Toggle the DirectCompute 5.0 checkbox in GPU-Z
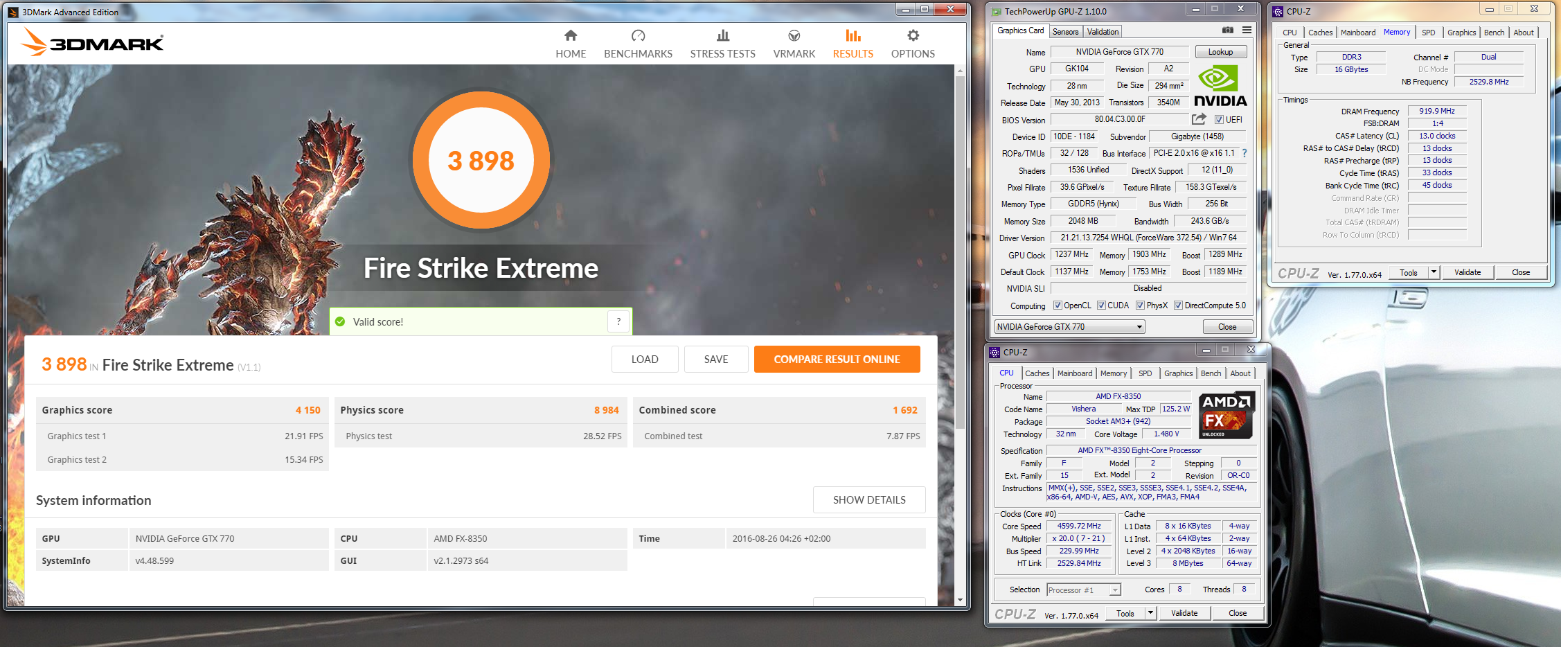The height and width of the screenshot is (647, 1561). coord(1178,305)
